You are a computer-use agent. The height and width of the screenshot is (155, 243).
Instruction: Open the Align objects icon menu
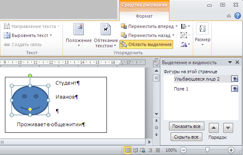(185, 26)
